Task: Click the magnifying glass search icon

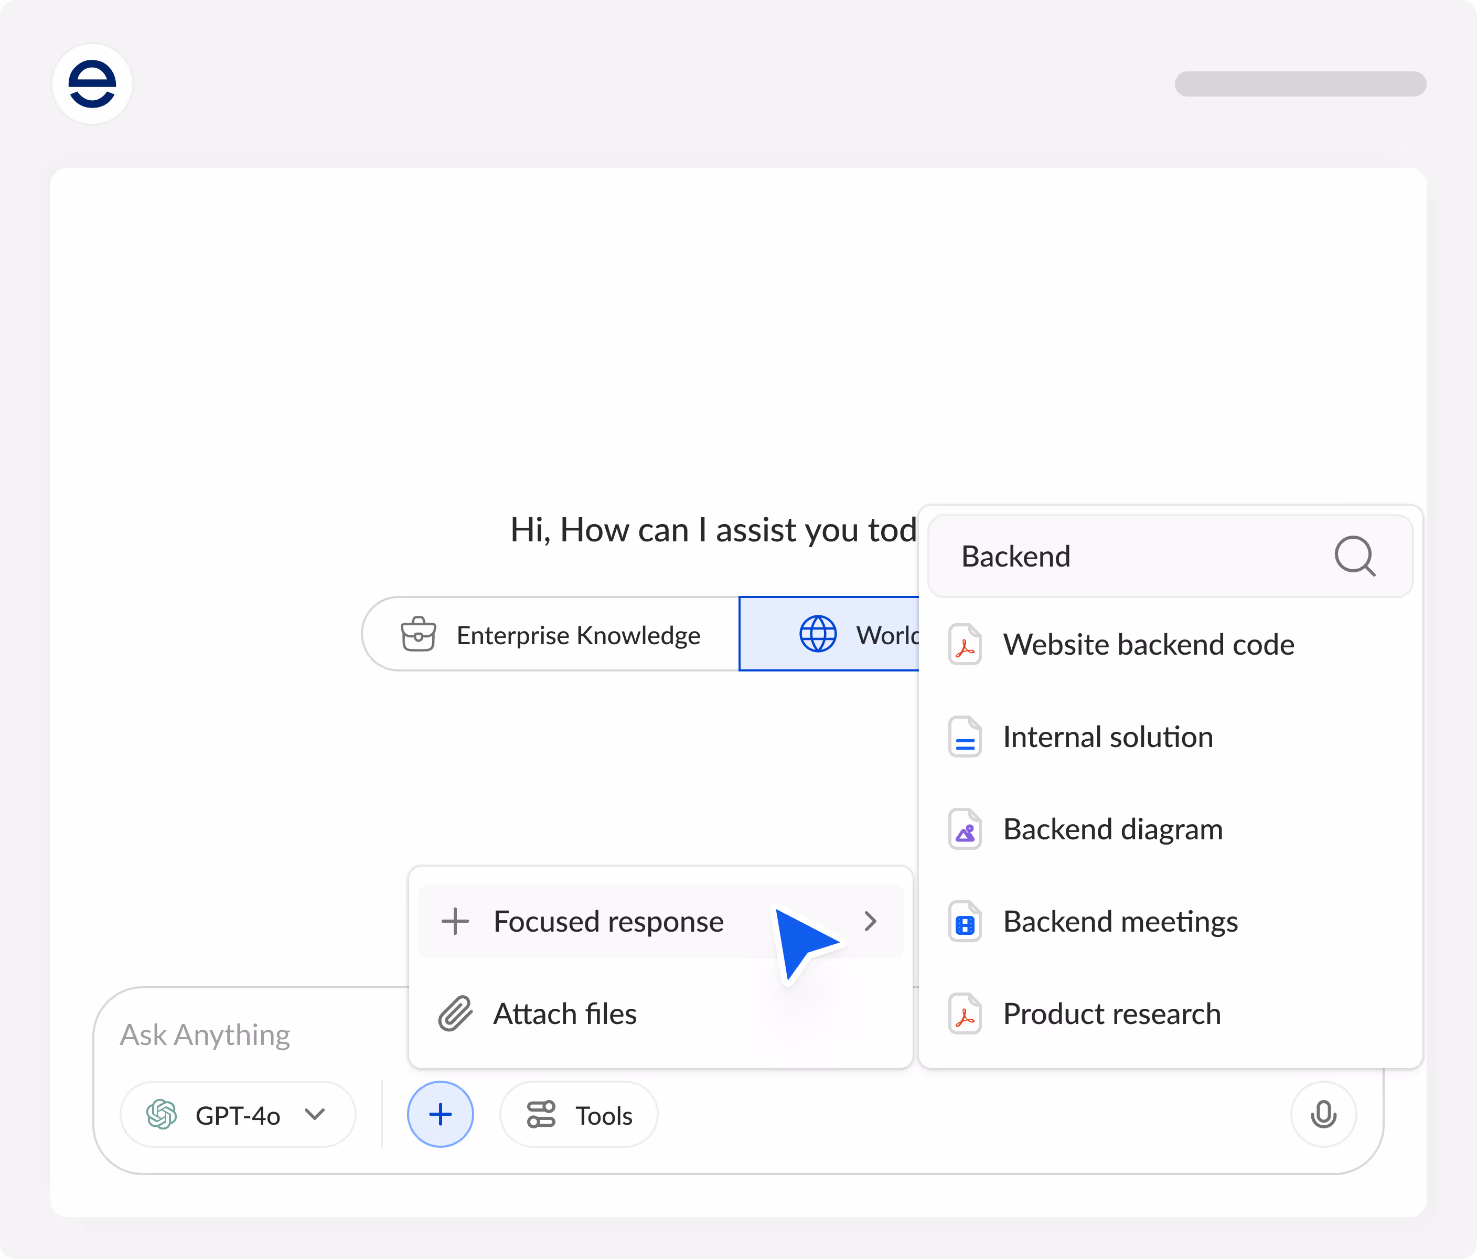Action: pos(1354,556)
